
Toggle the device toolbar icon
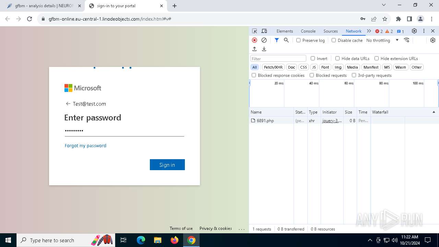264,31
